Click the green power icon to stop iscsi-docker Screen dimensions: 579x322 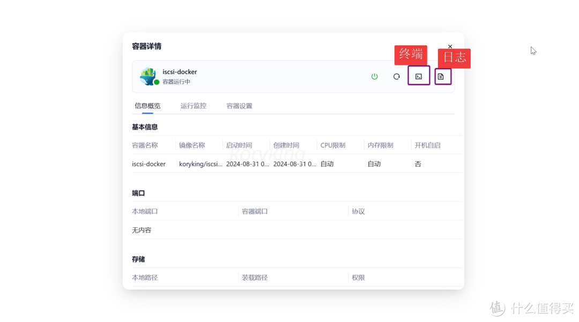pyautogui.click(x=374, y=76)
